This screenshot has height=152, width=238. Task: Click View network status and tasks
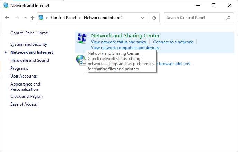(x=118, y=42)
